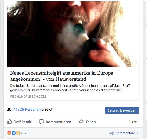Open the 41925 Personen reach link
This screenshot has width=147, height=139.
pos(27,109)
